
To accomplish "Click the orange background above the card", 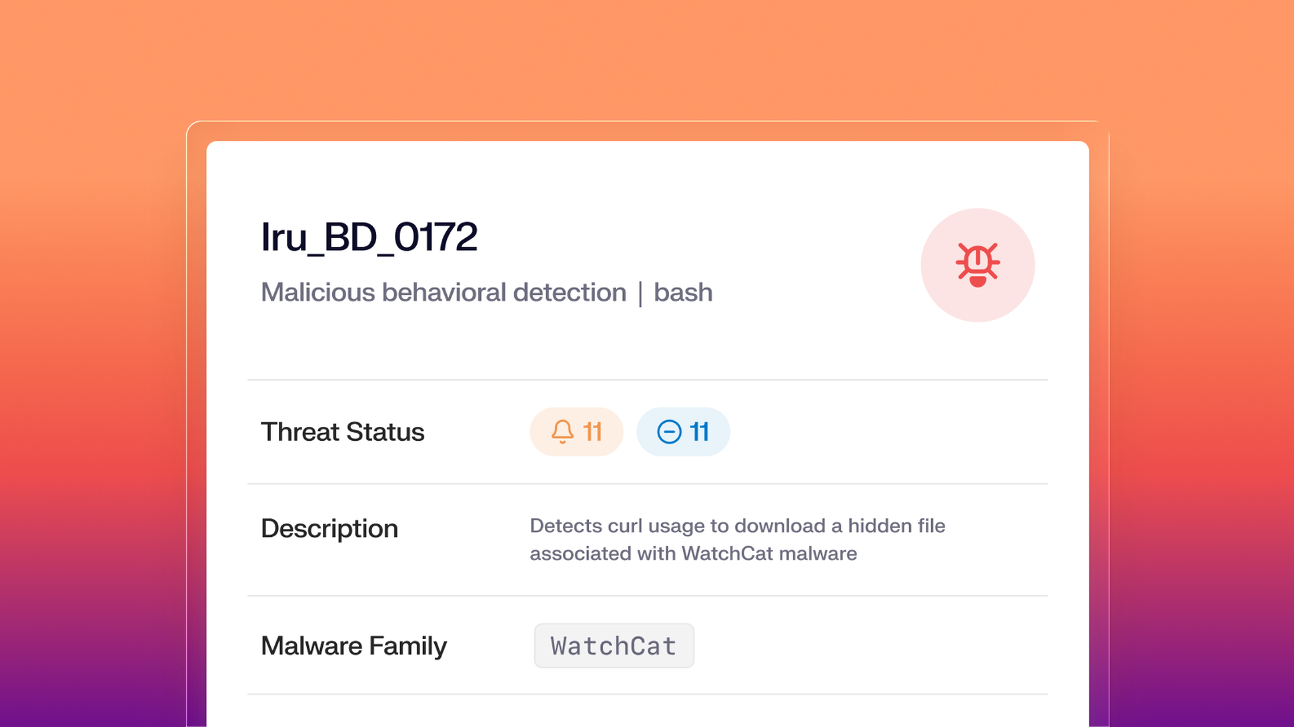I will [x=647, y=60].
